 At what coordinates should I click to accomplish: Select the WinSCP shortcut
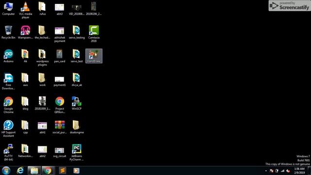[77, 104]
